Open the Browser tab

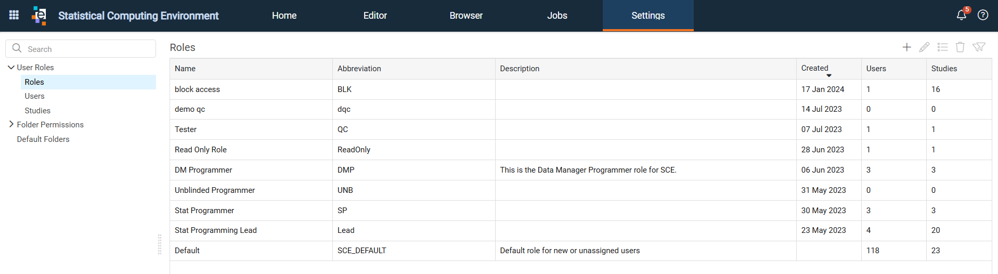click(x=466, y=16)
